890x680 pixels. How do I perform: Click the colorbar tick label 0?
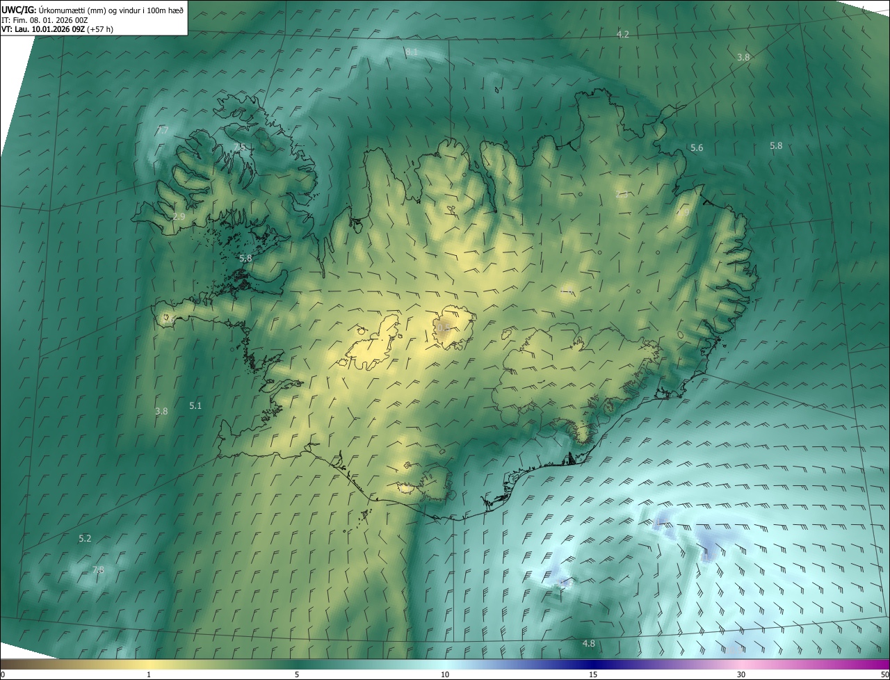pos(3,674)
